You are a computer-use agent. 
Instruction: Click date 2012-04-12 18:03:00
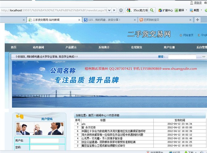tap(180, 127)
